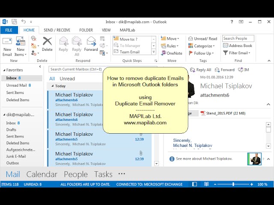The image size is (274, 205).
Task: Switch to the HOME tab
Action: click(29, 30)
